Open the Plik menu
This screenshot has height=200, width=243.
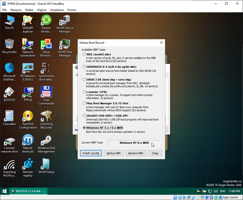coord(4,10)
